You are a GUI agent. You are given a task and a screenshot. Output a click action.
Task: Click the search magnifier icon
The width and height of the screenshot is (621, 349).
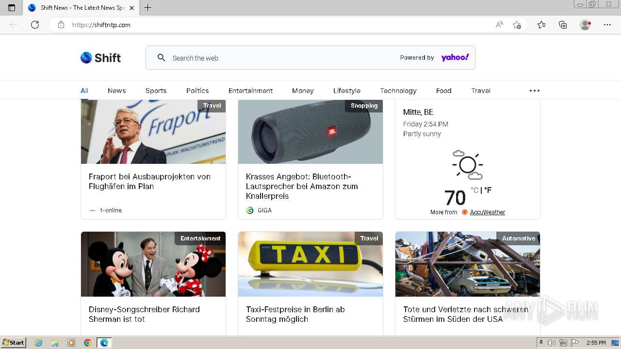click(162, 58)
